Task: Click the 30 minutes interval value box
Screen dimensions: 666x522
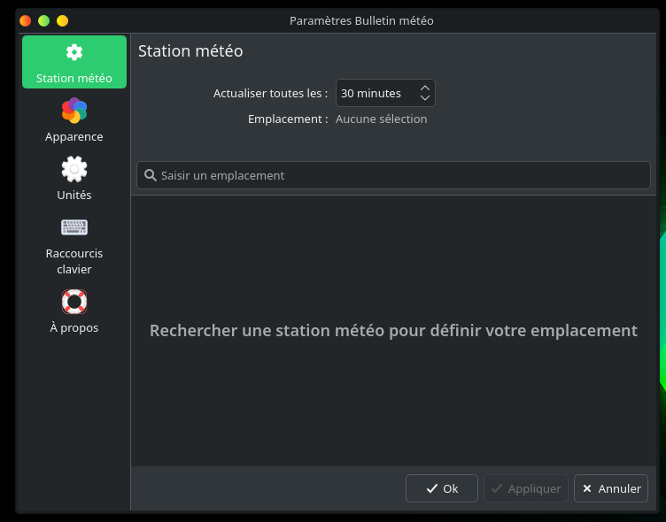Action: tap(376, 93)
